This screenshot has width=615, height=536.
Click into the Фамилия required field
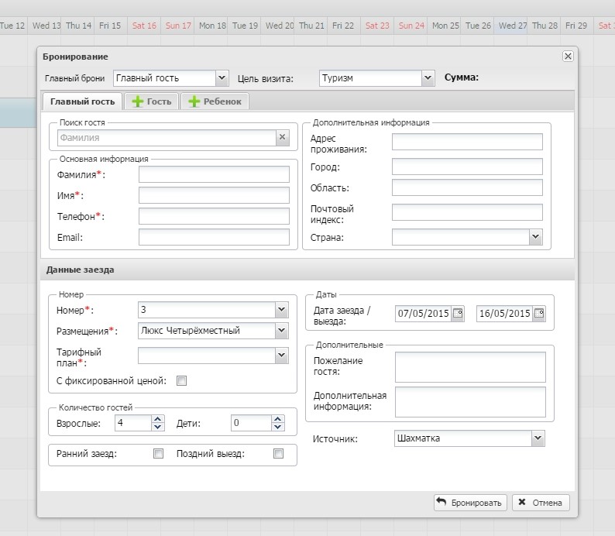coord(214,174)
